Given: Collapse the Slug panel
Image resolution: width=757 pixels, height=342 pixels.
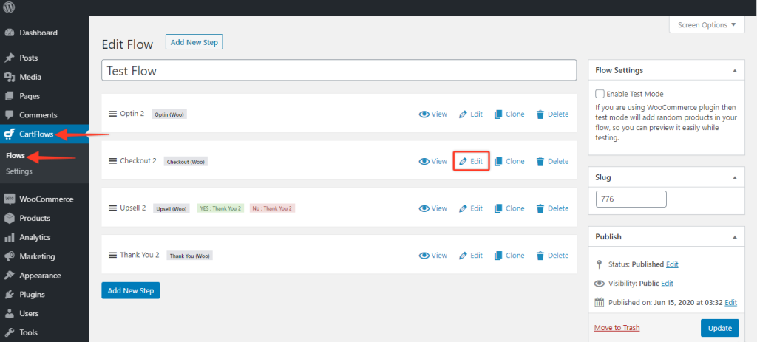Looking at the screenshot, I should click(x=734, y=178).
